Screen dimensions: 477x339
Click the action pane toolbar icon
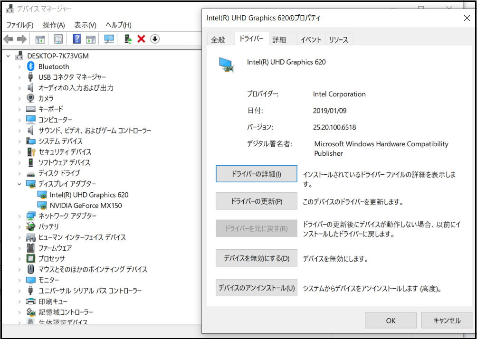pos(91,39)
